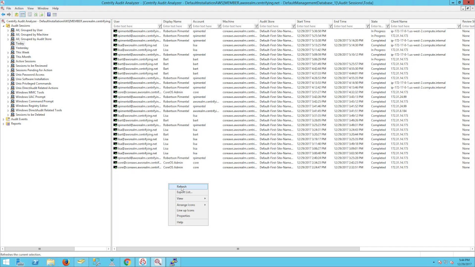
Task: Select Yesterday in the tree
Action: (x=22, y=48)
